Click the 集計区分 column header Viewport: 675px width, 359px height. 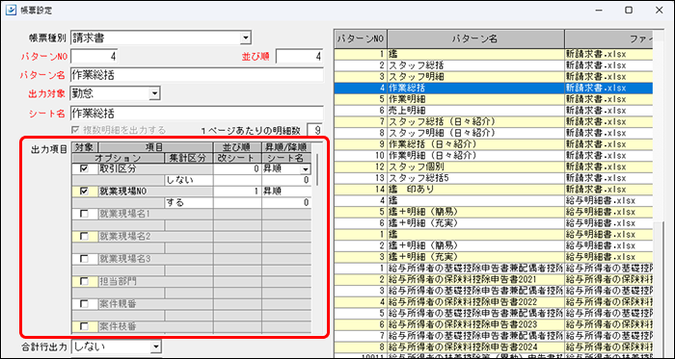[x=189, y=158]
